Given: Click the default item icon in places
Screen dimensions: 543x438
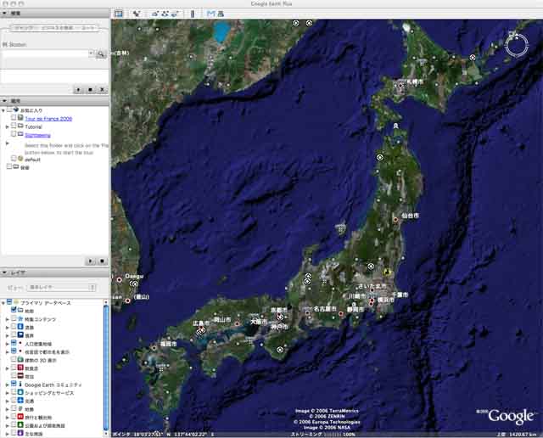Looking at the screenshot, I should pos(20,159).
